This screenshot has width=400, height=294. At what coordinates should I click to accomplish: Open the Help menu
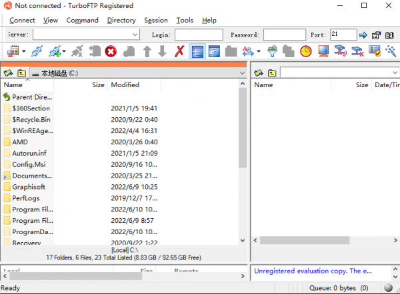(x=209, y=20)
